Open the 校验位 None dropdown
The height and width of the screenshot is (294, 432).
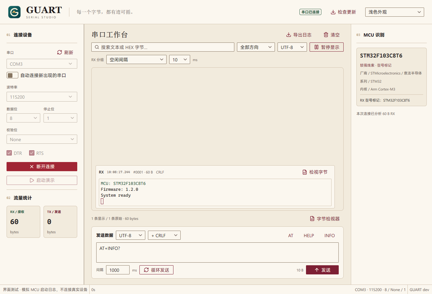(42, 139)
